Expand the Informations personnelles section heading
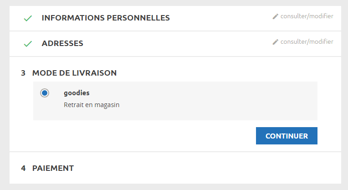The height and width of the screenshot is (190, 348). (x=106, y=18)
